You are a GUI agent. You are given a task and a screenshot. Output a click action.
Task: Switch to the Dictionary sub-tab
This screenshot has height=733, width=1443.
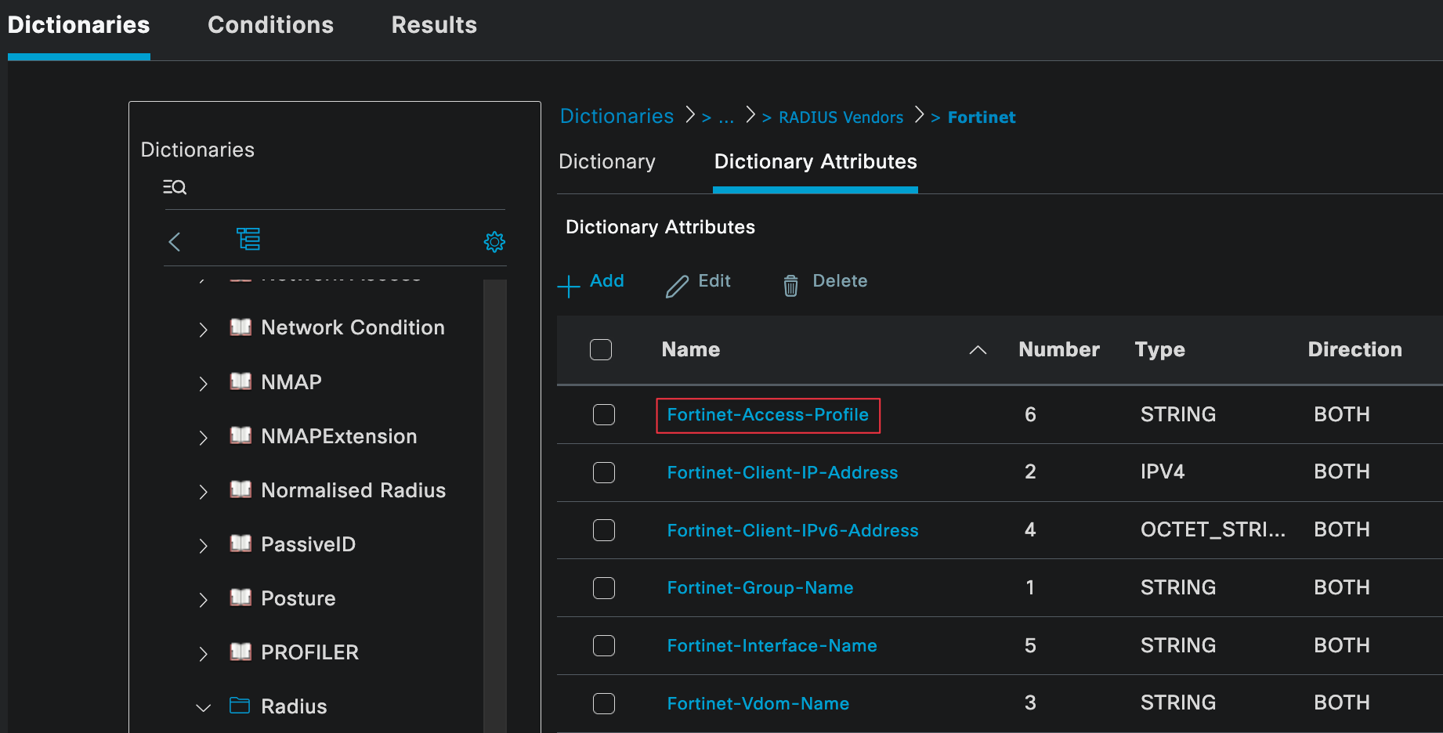click(x=607, y=162)
